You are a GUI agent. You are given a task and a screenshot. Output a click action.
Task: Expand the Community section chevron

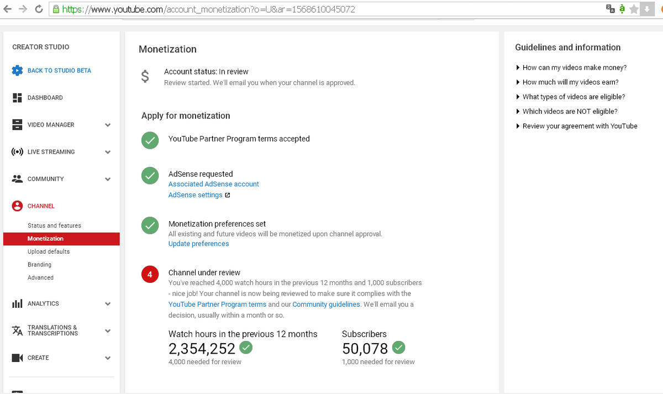pyautogui.click(x=108, y=179)
